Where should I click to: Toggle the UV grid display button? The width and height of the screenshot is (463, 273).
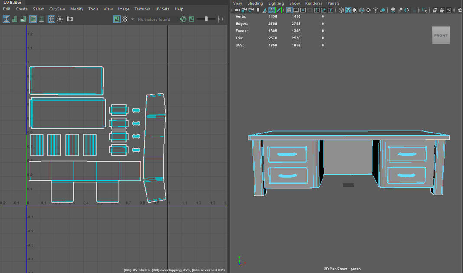coord(51,19)
